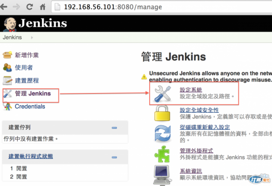Click the blue reload arrows icon

click(x=163, y=134)
